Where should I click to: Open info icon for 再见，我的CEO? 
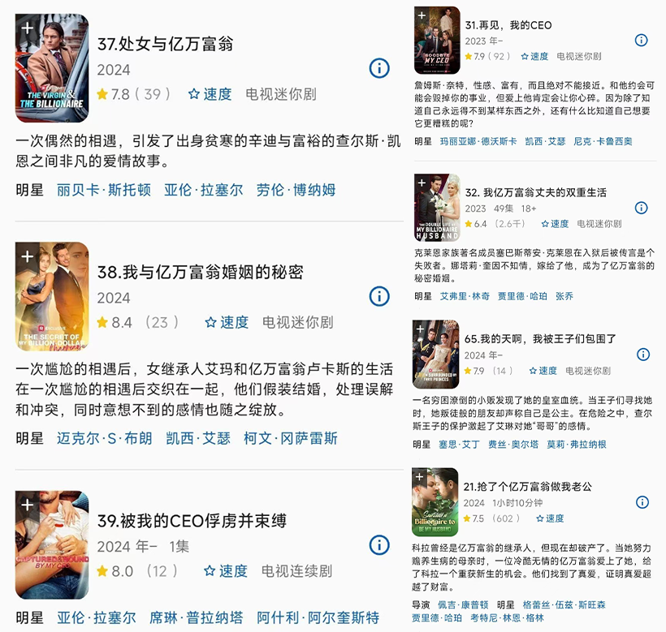(641, 41)
